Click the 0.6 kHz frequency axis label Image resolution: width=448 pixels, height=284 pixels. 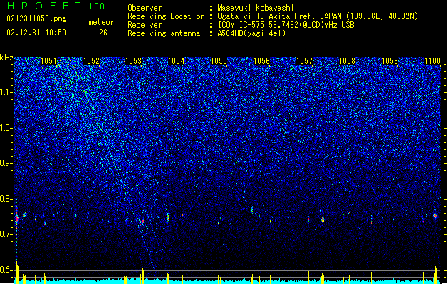tap(6, 270)
